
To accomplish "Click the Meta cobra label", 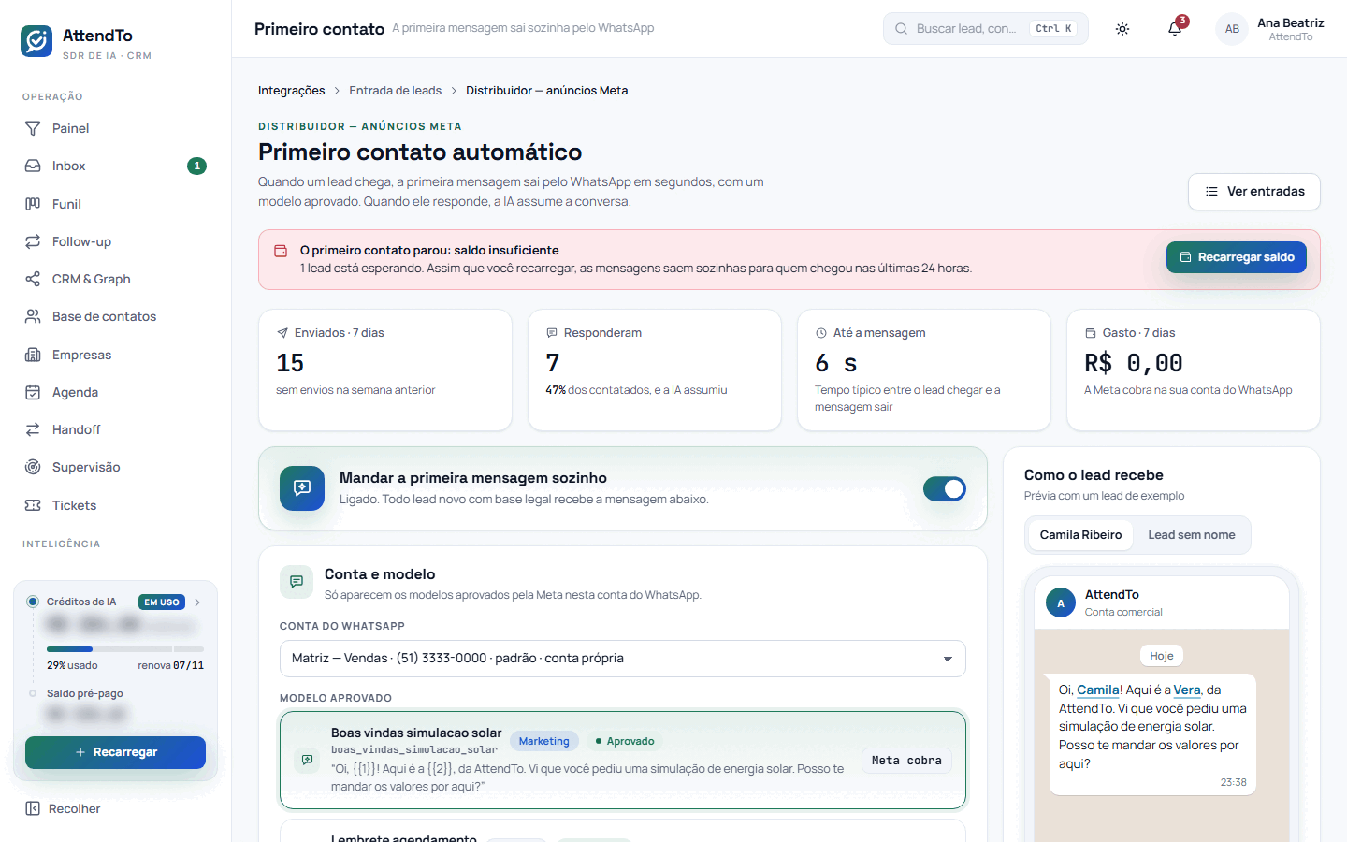I will click(x=906, y=761).
